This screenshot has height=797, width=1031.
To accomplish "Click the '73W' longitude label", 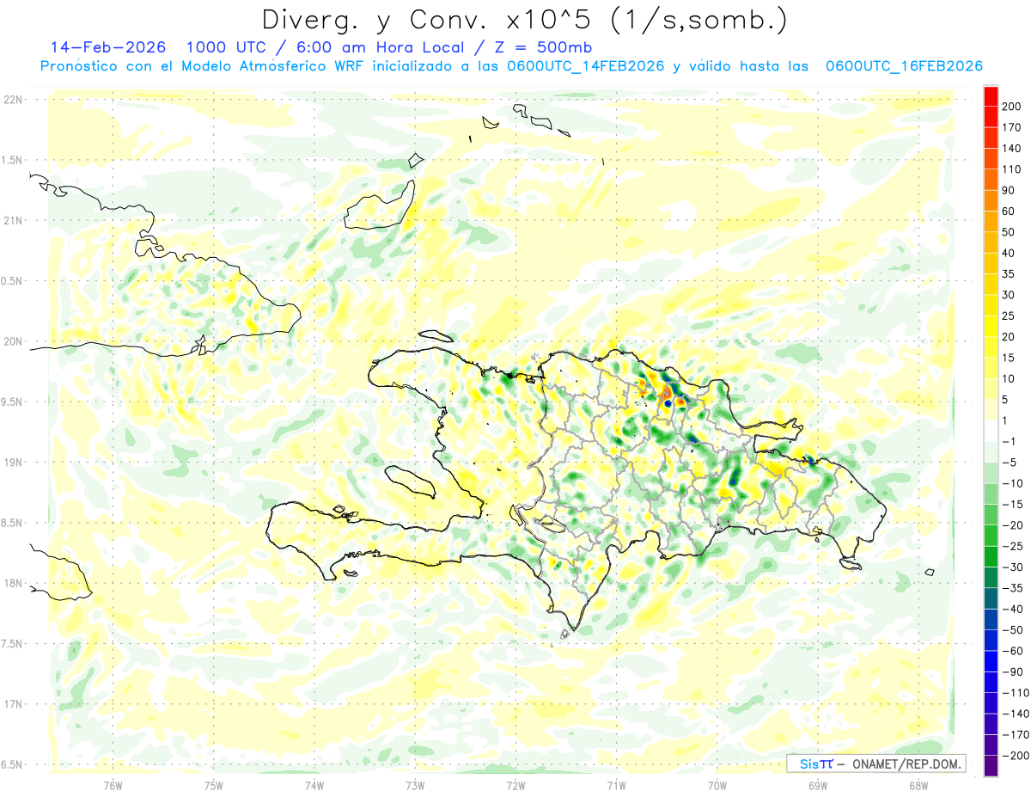I will 415,786.
